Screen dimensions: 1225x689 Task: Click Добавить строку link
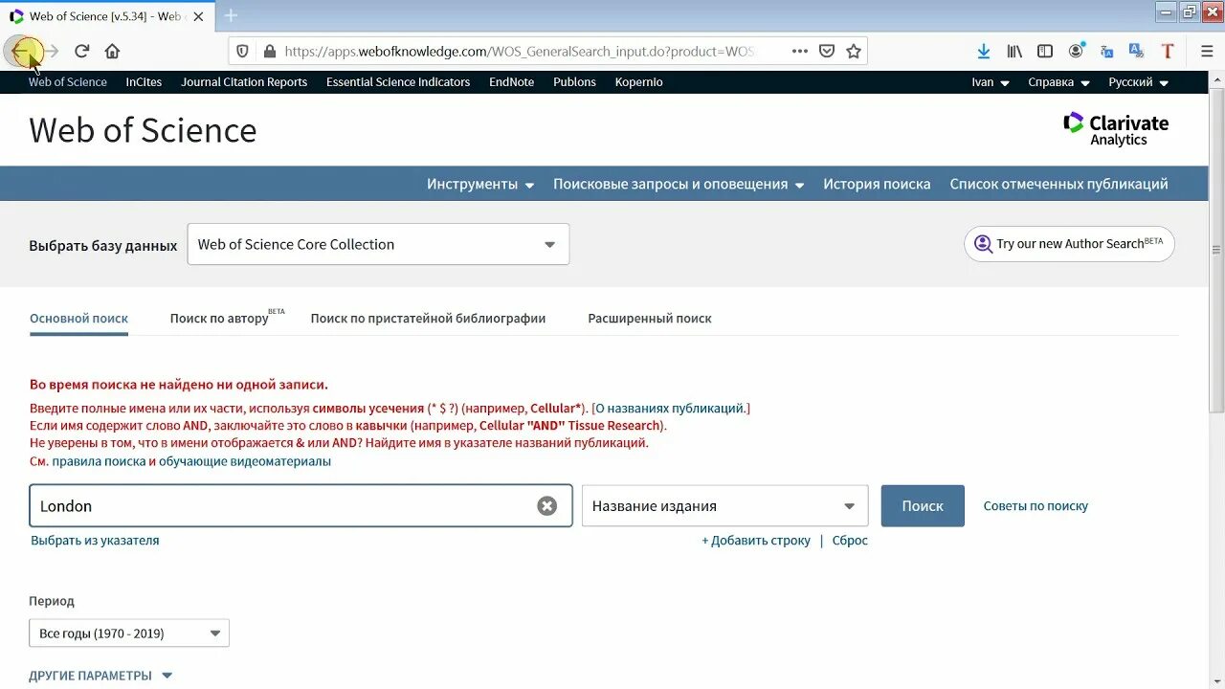point(756,541)
